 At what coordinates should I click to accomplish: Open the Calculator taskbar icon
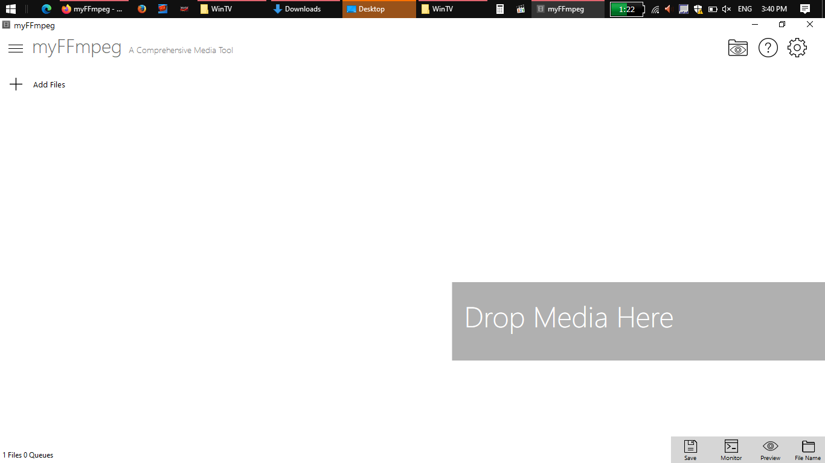(x=500, y=9)
